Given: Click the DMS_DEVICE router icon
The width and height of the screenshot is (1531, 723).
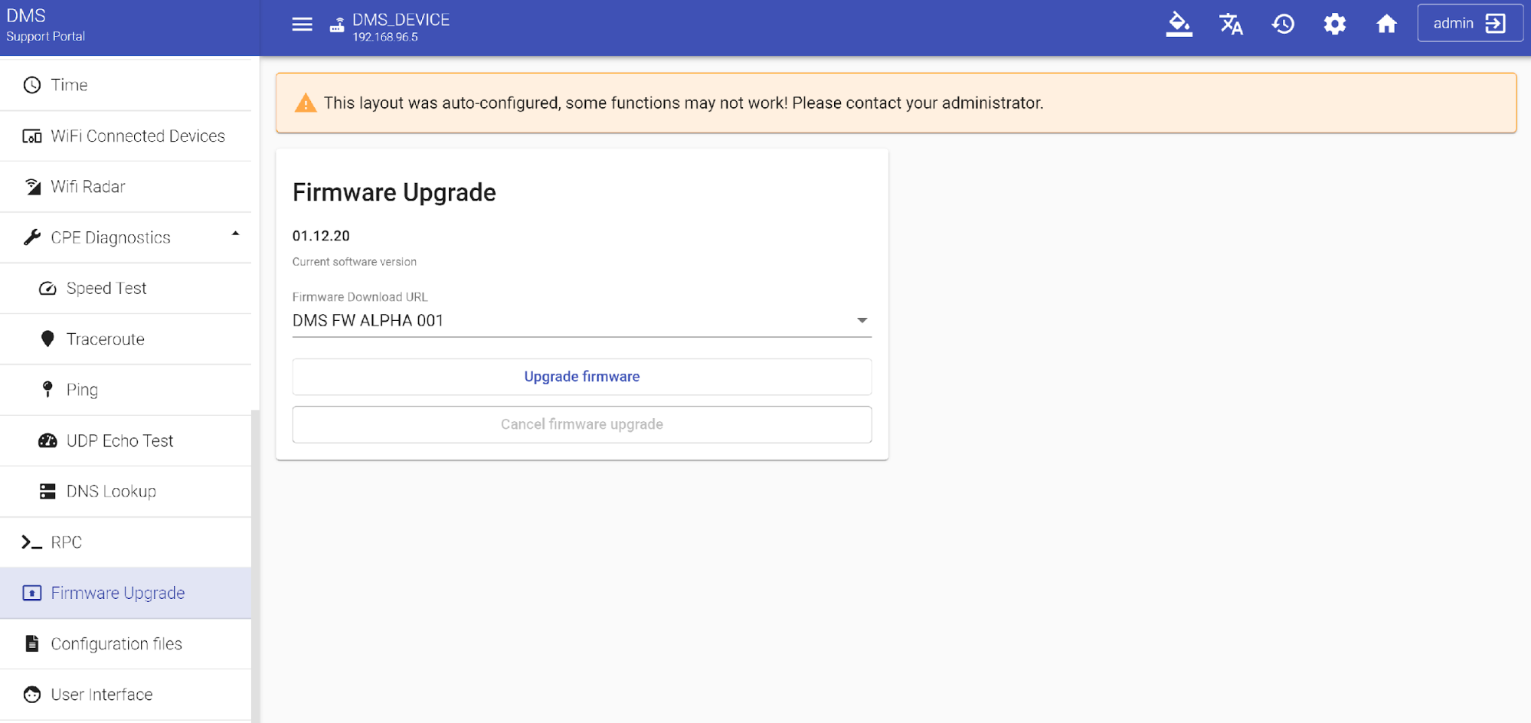Looking at the screenshot, I should [337, 25].
